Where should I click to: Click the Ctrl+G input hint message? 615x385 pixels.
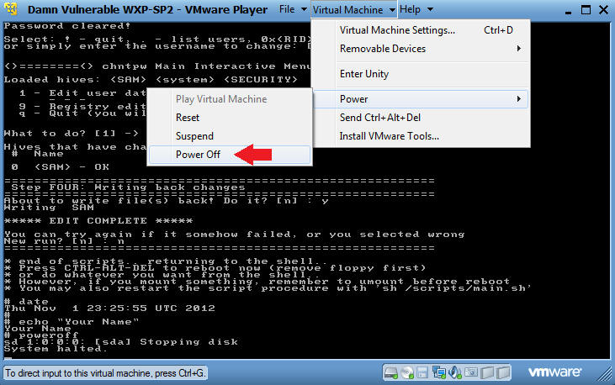coord(105,373)
